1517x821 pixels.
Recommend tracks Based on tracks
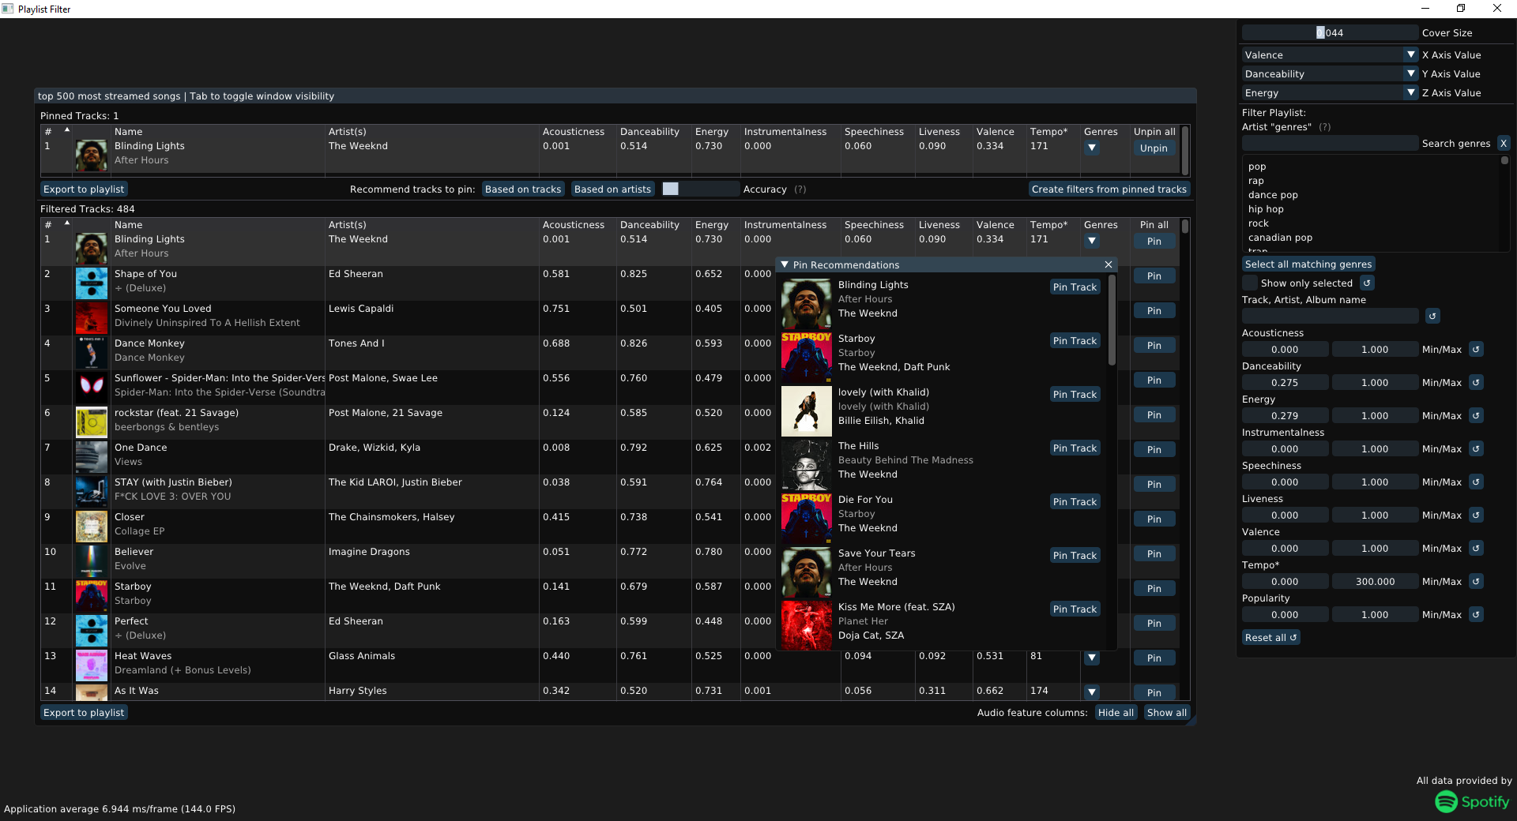point(523,189)
